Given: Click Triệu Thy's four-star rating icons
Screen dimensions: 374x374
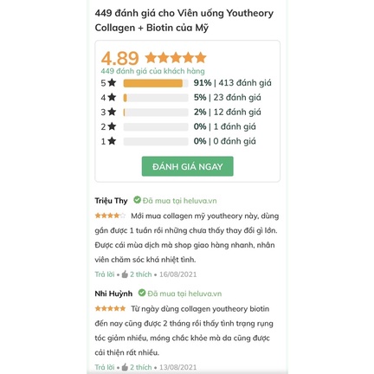Looking at the screenshot, I should (110, 216).
